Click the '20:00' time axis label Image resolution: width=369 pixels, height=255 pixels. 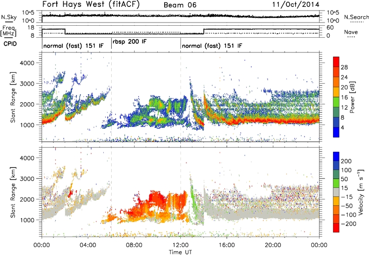click(x=273, y=245)
